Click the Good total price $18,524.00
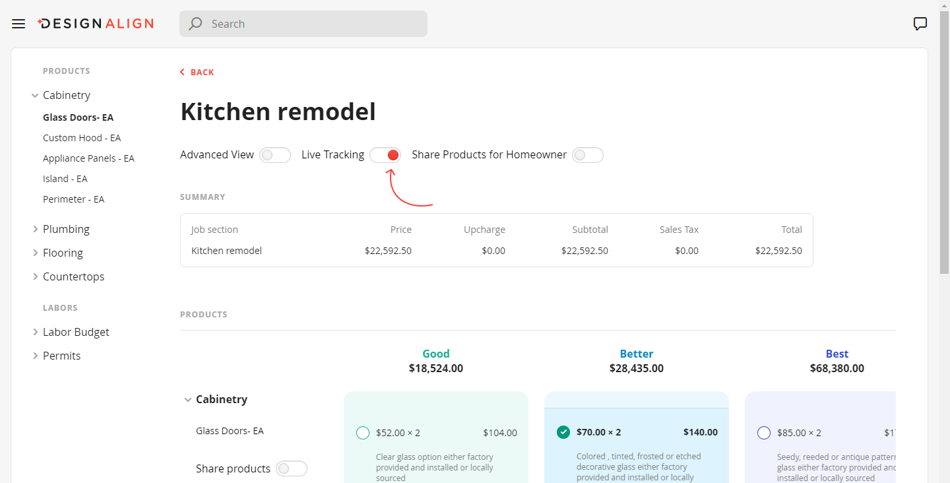Viewport: 950px width, 483px height. point(436,368)
